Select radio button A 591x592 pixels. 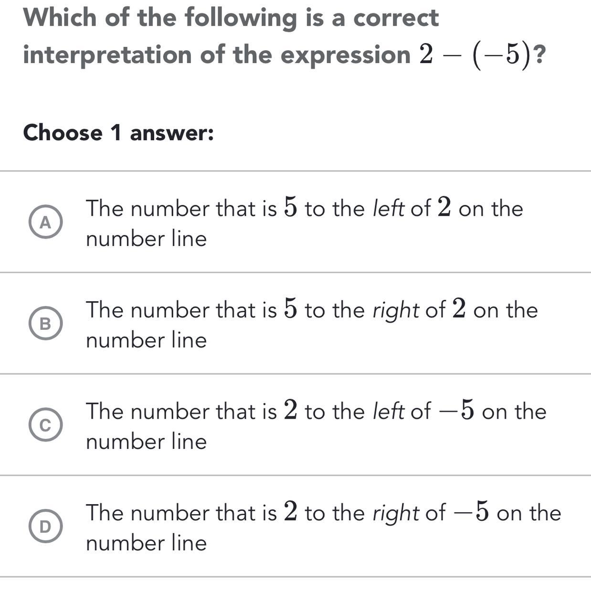click(x=45, y=222)
